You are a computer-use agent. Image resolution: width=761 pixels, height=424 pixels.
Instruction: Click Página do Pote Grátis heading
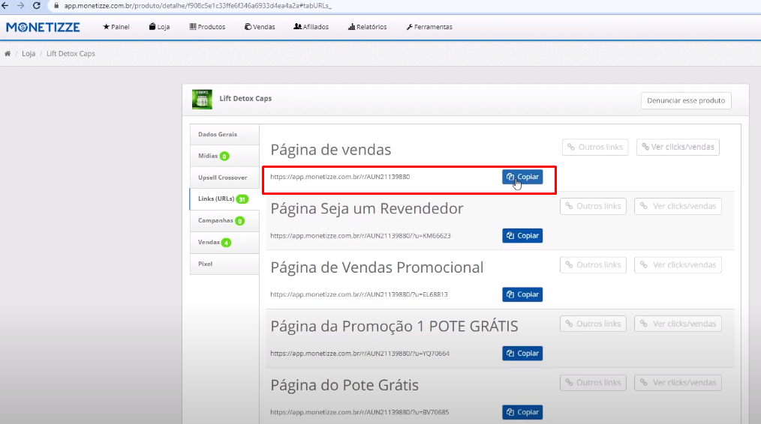(x=344, y=385)
